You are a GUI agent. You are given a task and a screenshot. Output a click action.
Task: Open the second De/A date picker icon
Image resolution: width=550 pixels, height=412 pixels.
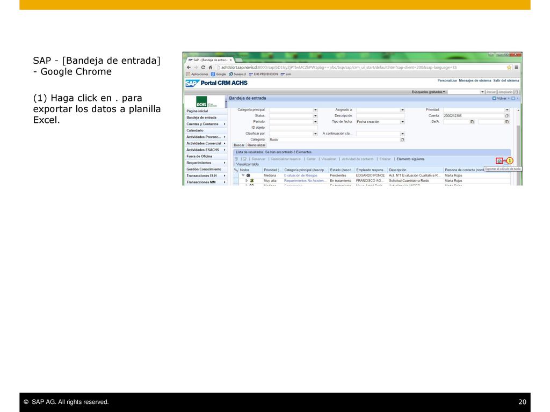507,122
